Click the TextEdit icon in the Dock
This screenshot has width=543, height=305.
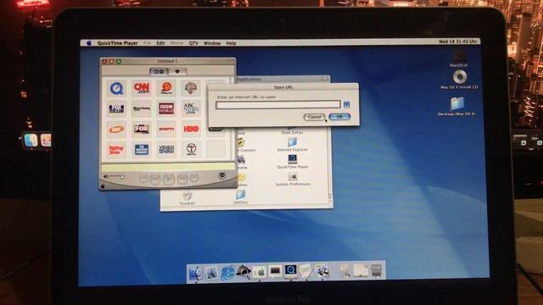click(305, 271)
